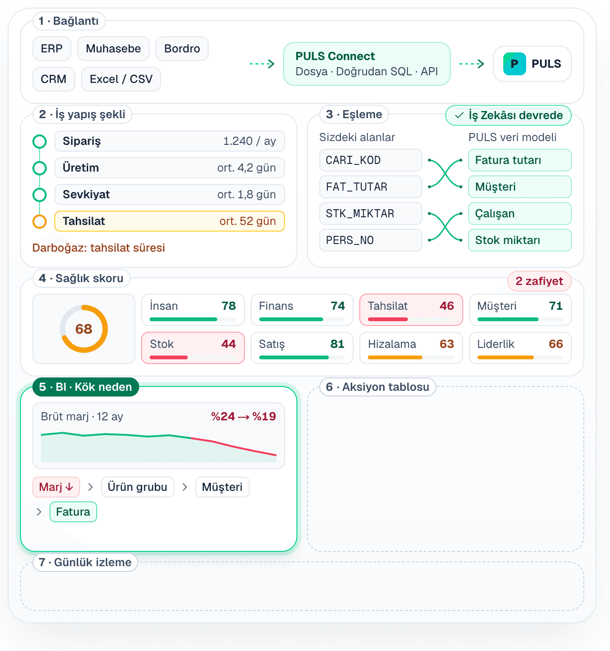Open the 7 · Günlük izleme tab
Screen dimensions: 610x651
tap(85, 562)
